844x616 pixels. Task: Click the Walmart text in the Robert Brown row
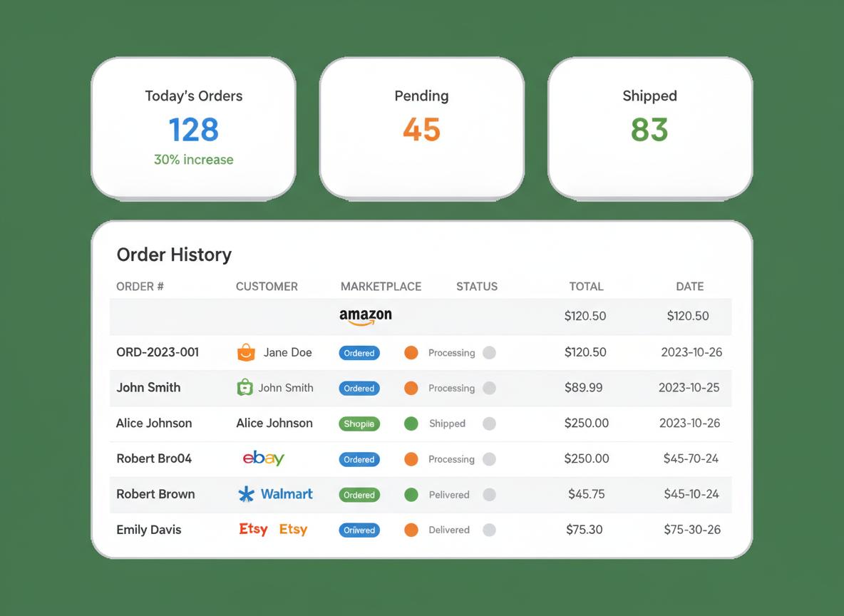pos(287,494)
